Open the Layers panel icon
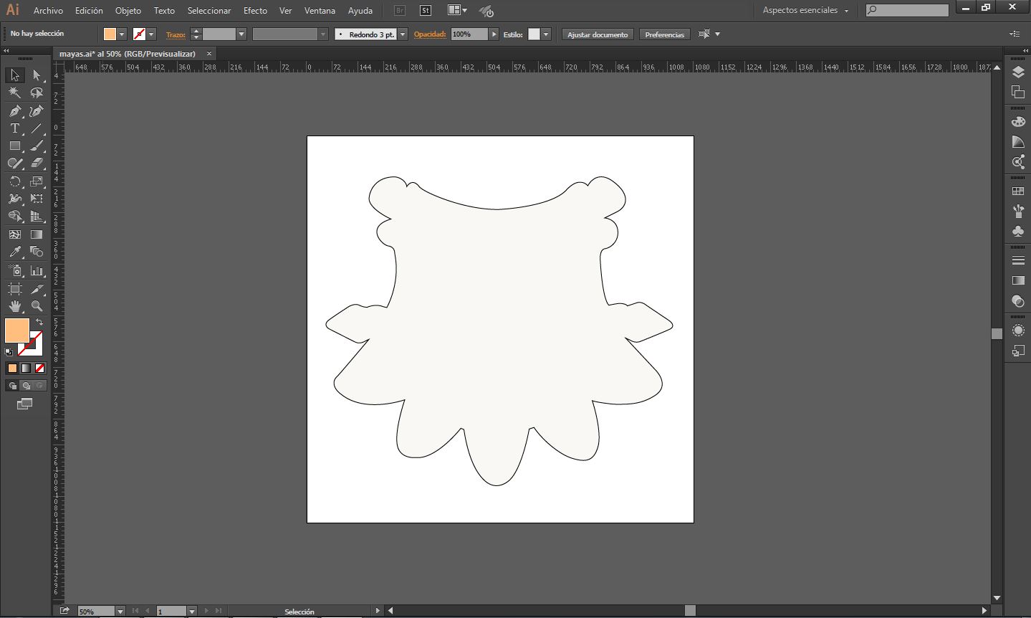The image size is (1031, 618). tap(1018, 73)
